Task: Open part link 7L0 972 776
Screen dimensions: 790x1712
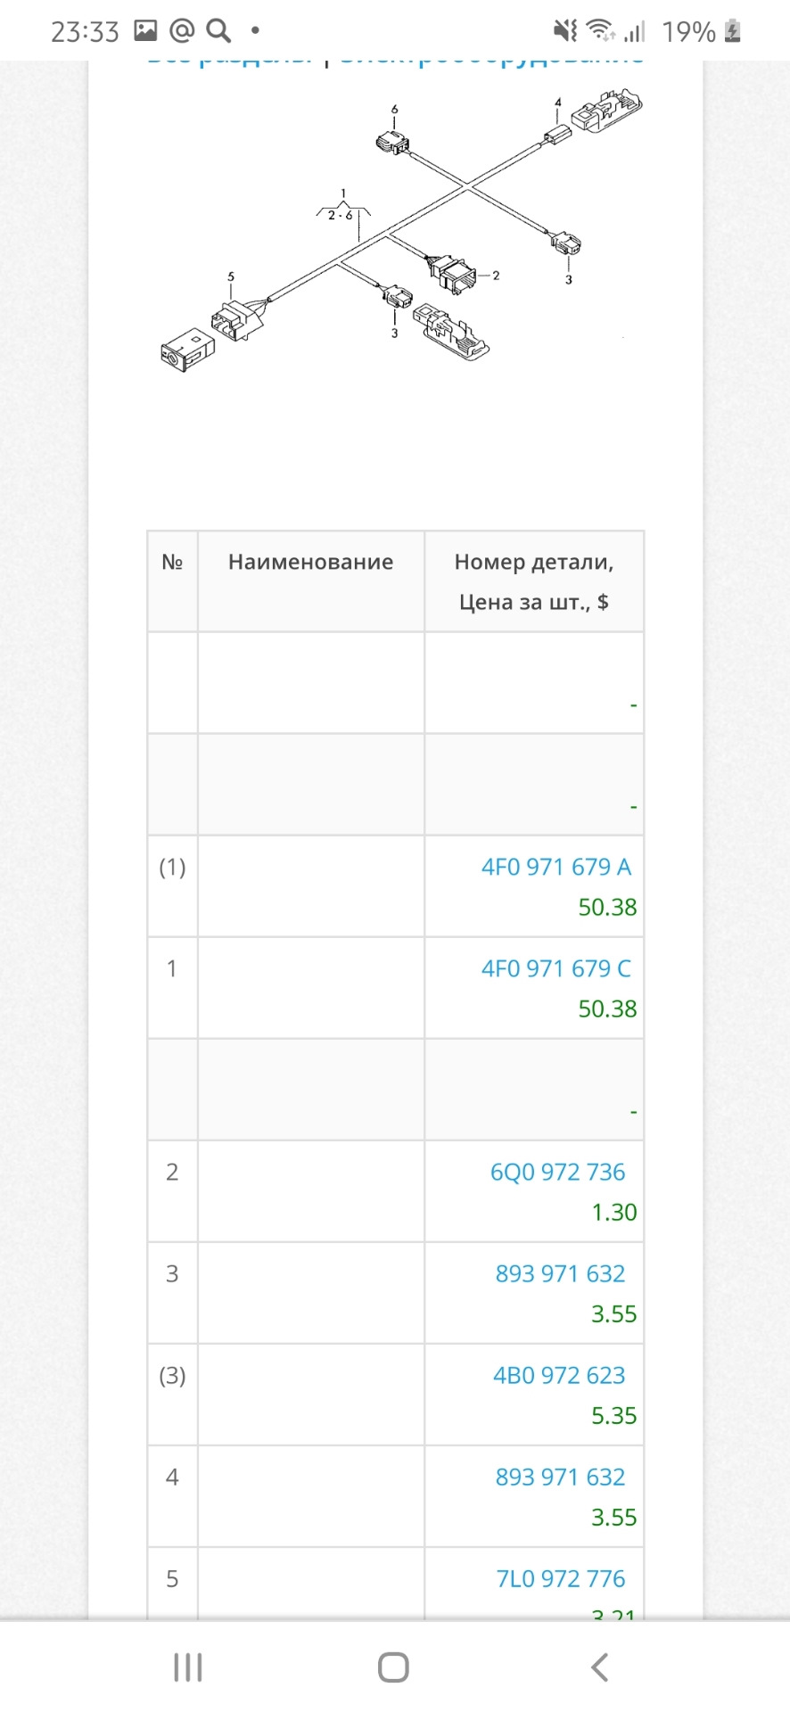Action: click(560, 1578)
